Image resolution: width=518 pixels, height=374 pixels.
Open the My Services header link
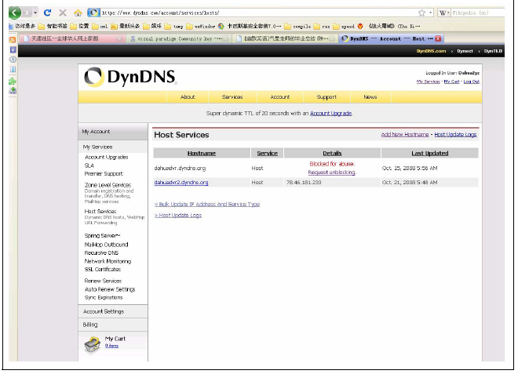(x=429, y=82)
